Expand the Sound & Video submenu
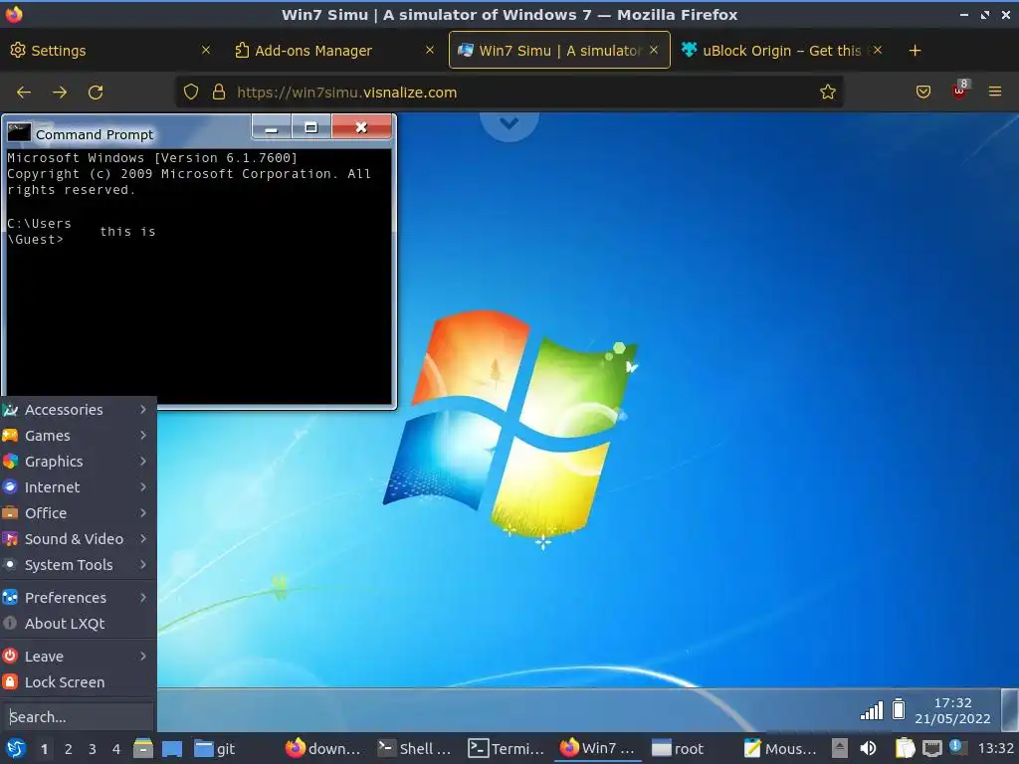This screenshot has width=1019, height=764. pyautogui.click(x=78, y=539)
